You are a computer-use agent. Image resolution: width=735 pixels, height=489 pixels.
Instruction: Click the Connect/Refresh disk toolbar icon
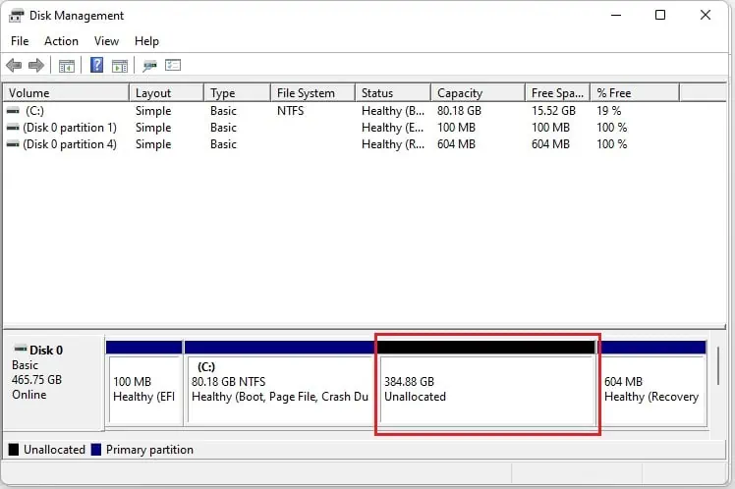(149, 66)
